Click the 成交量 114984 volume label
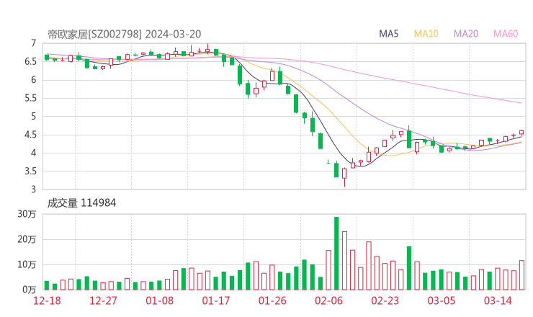 (81, 203)
